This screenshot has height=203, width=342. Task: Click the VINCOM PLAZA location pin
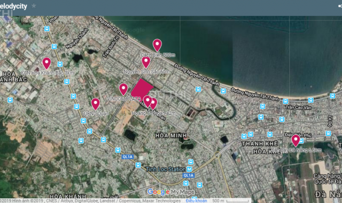(x=123, y=89)
